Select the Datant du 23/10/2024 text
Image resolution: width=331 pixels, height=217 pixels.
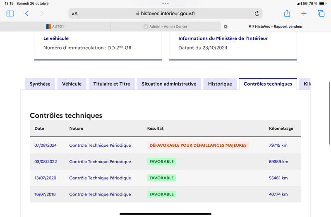(203, 48)
